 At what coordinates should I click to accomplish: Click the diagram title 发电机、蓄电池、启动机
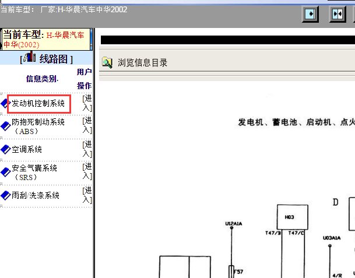coord(296,122)
